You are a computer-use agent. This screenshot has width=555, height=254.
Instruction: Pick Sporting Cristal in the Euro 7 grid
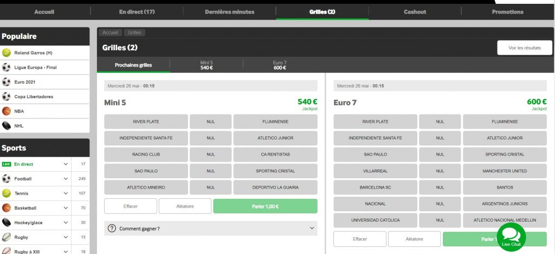point(505,155)
